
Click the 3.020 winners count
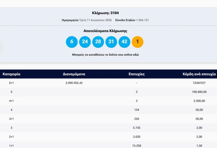137,137
